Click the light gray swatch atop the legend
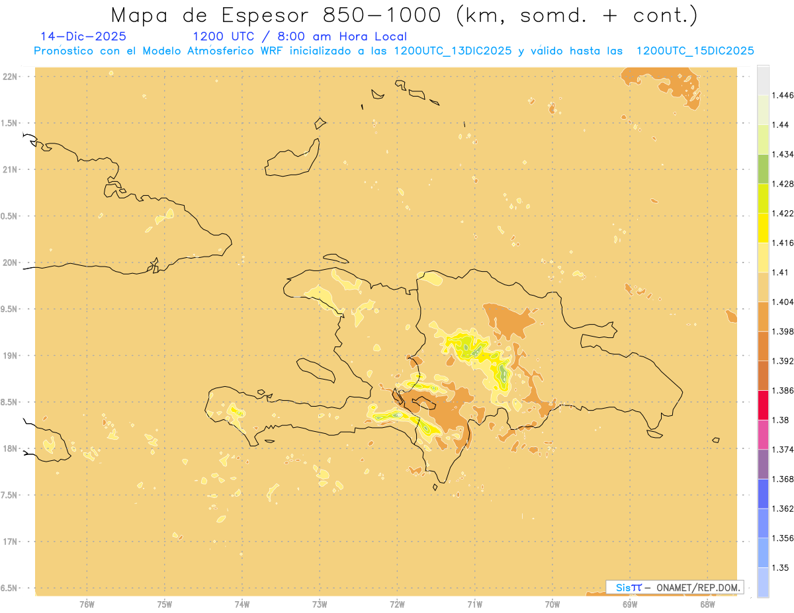794x613 pixels. tap(763, 80)
